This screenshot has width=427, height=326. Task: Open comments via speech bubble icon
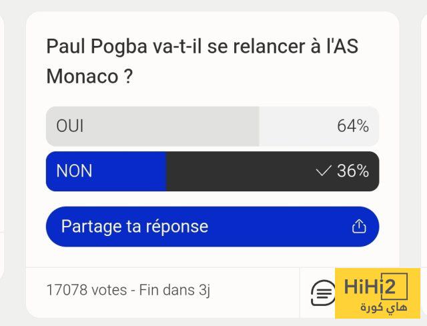tap(324, 292)
